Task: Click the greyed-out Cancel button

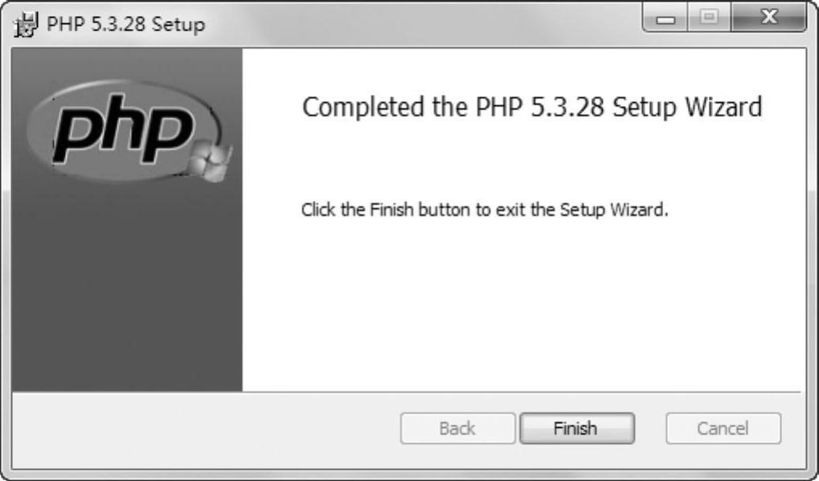Action: 723,429
